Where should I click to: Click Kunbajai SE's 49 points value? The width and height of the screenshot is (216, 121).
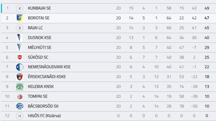[207, 8]
